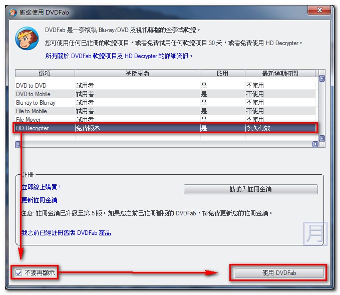Select the File to Mobile row
Screen dimensions: 340x295
[x=165, y=111]
